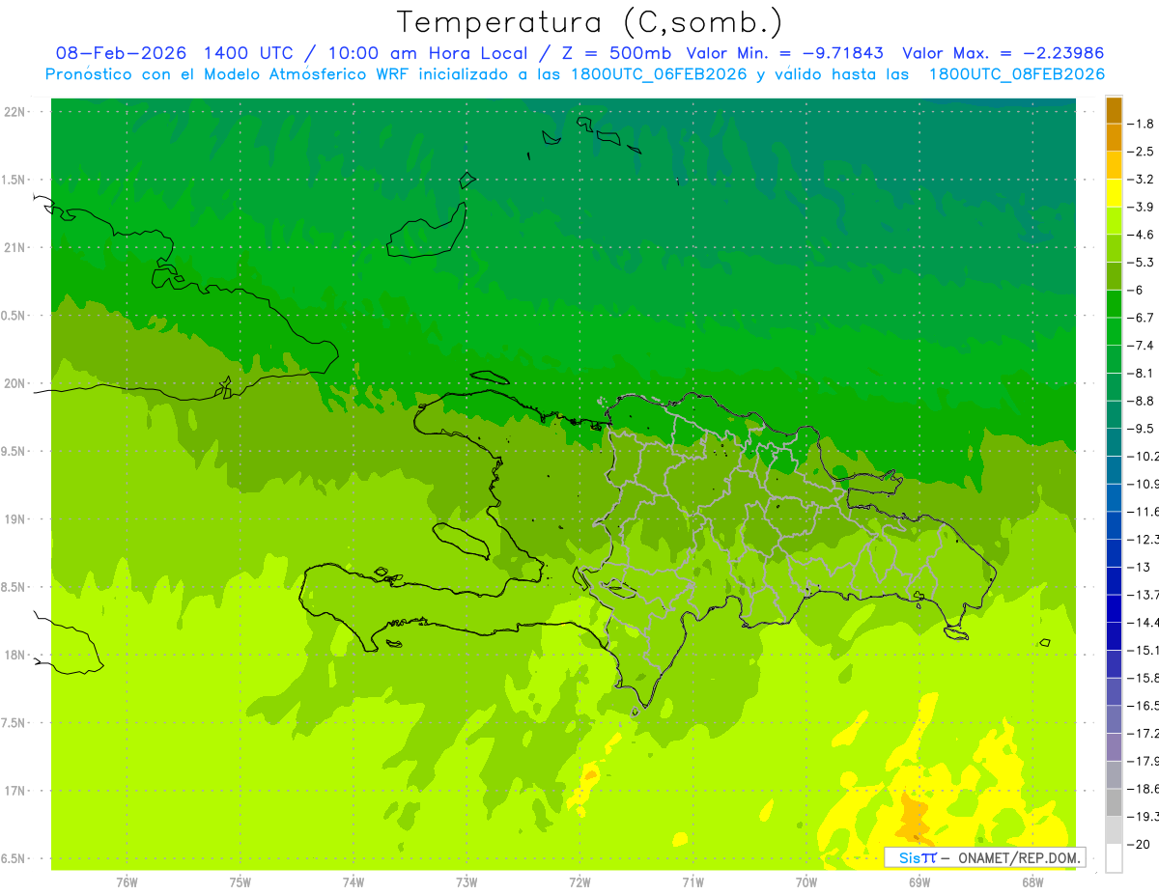This screenshot has width=1159, height=895.
Task: Click the yellow legend swatch above -3.9
Action: point(1114,193)
